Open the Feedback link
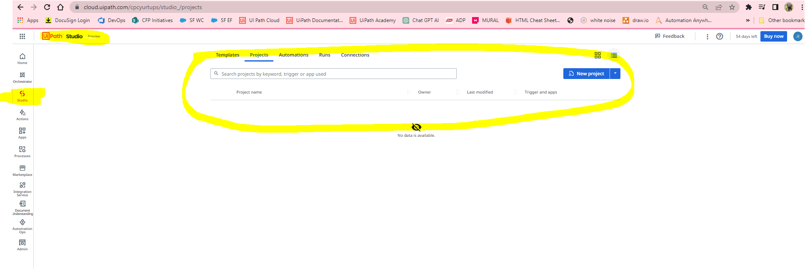Viewport: 805px width, 269px height. coord(670,36)
